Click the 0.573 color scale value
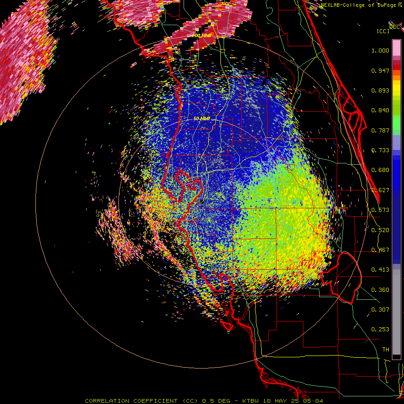This screenshot has width=404, height=404. 380,210
